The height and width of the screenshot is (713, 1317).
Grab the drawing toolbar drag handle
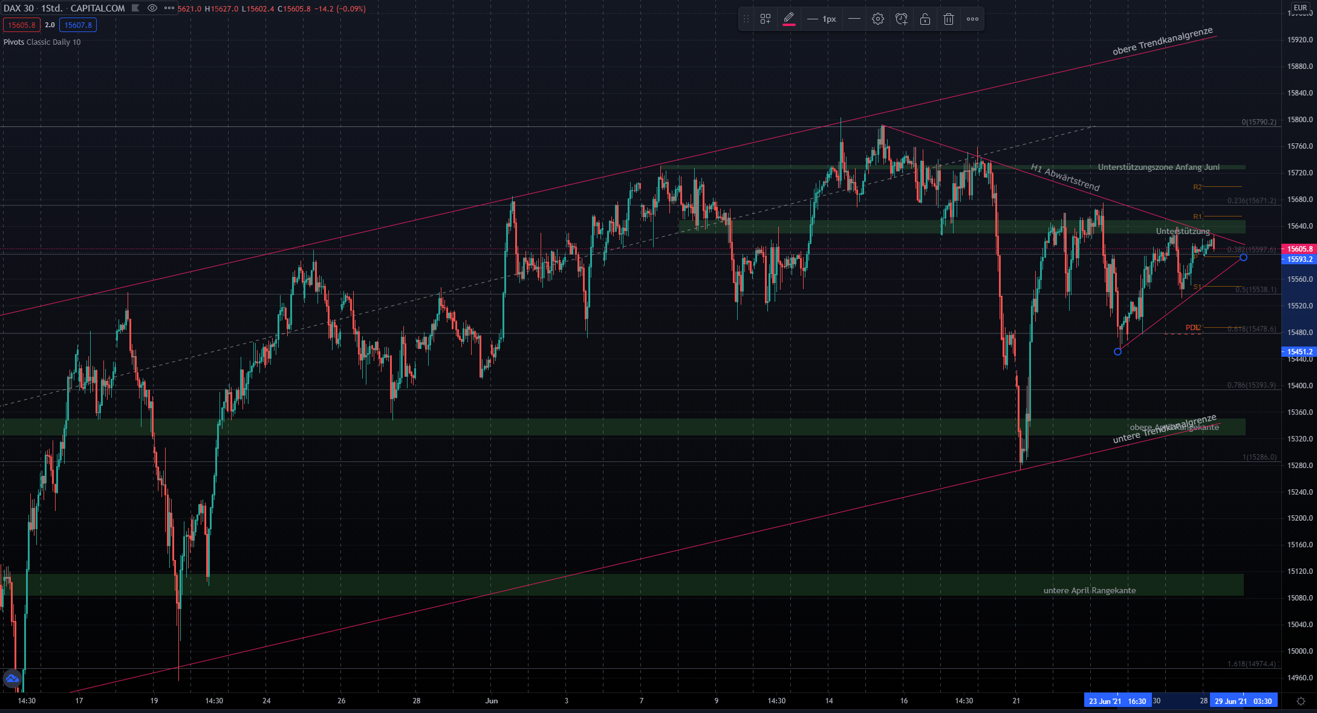746,19
